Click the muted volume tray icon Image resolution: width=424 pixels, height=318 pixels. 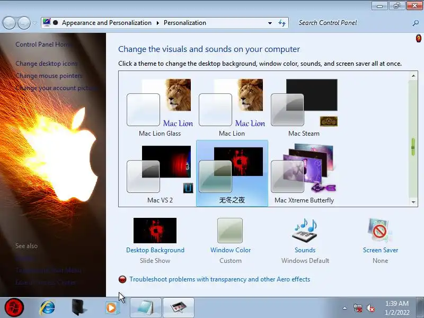click(370, 308)
